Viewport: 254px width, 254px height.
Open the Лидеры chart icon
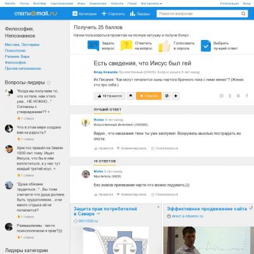(x=133, y=14)
